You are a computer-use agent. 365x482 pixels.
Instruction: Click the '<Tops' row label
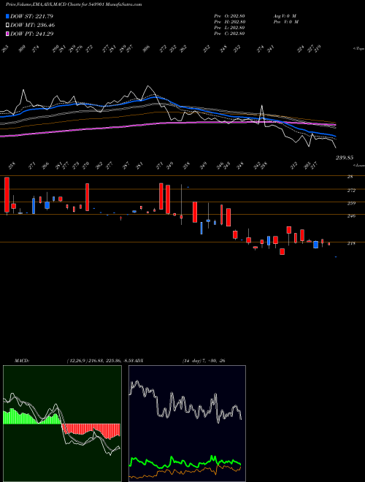[359, 49]
